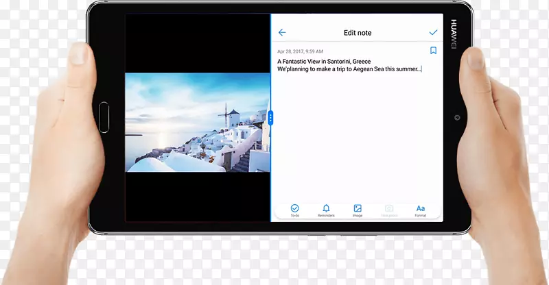Image resolution: width=549 pixels, height=285 pixels.
Task: Tap the greyed-out Take photo camera icon
Action: point(389,209)
